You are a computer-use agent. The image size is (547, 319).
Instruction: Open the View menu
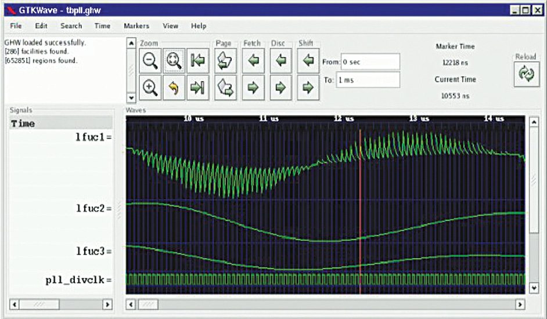point(170,26)
